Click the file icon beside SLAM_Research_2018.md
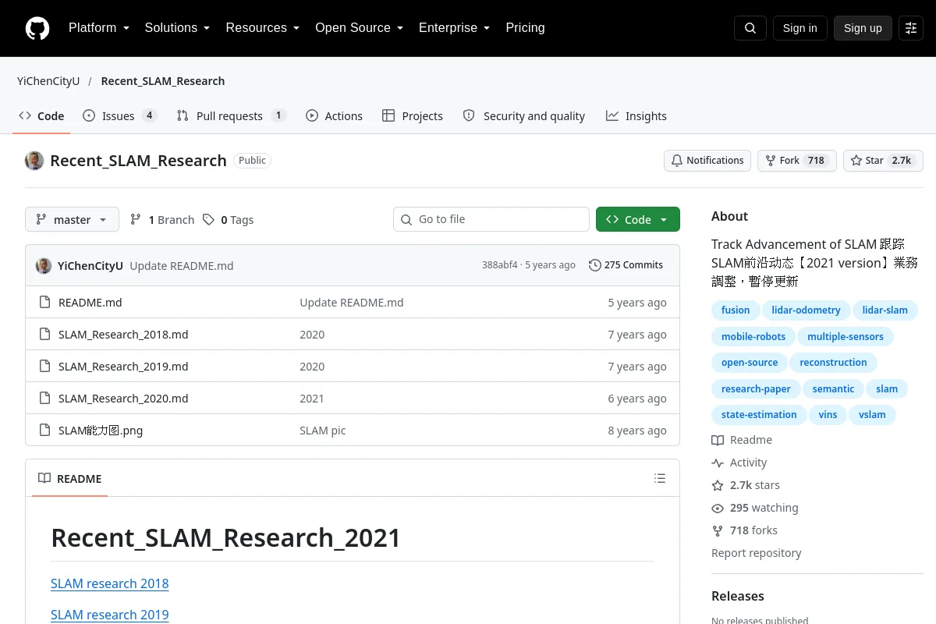 pyautogui.click(x=44, y=335)
